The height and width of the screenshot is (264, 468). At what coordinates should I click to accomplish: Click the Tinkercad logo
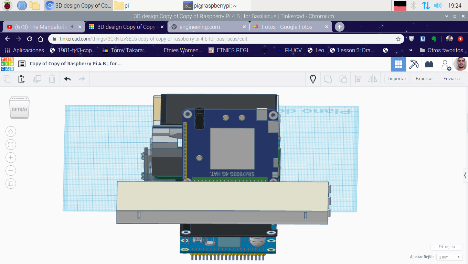pyautogui.click(x=7, y=64)
